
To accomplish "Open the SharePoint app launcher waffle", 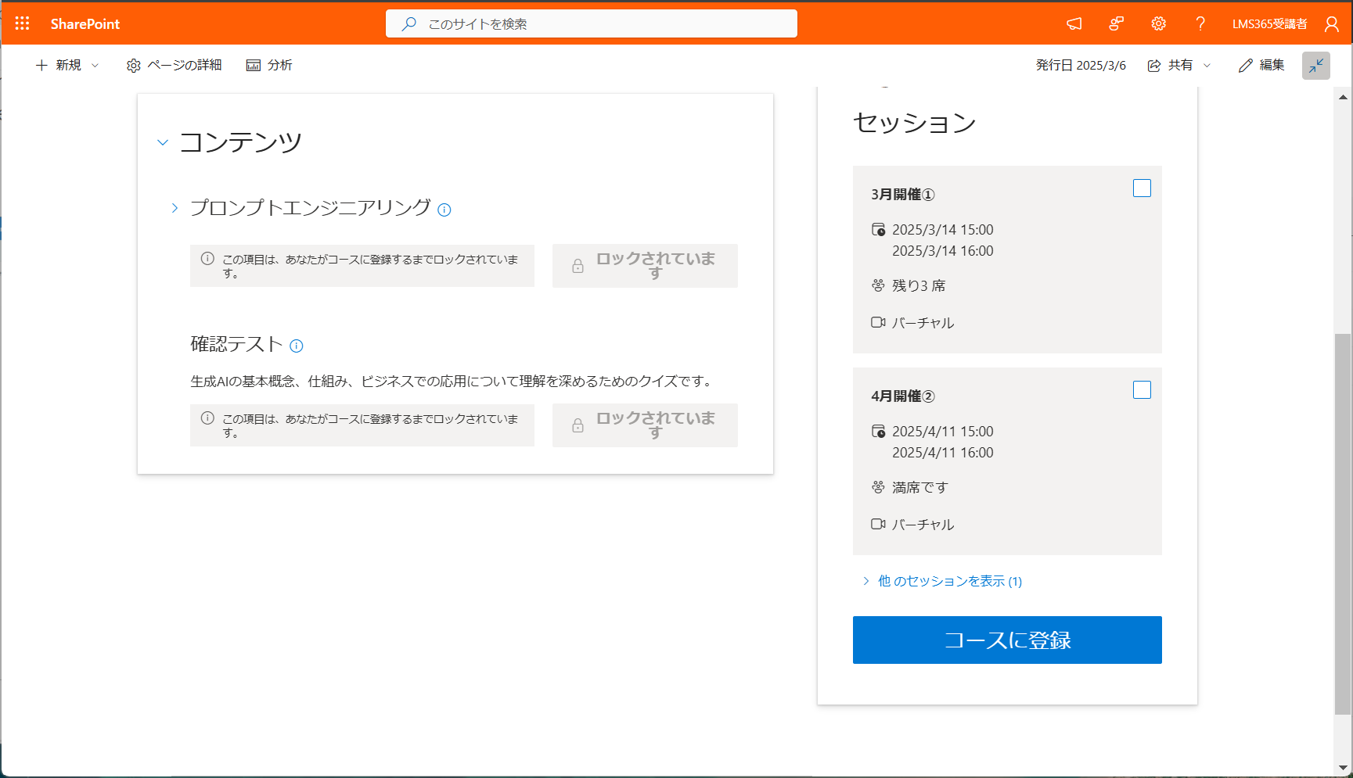I will (22, 23).
